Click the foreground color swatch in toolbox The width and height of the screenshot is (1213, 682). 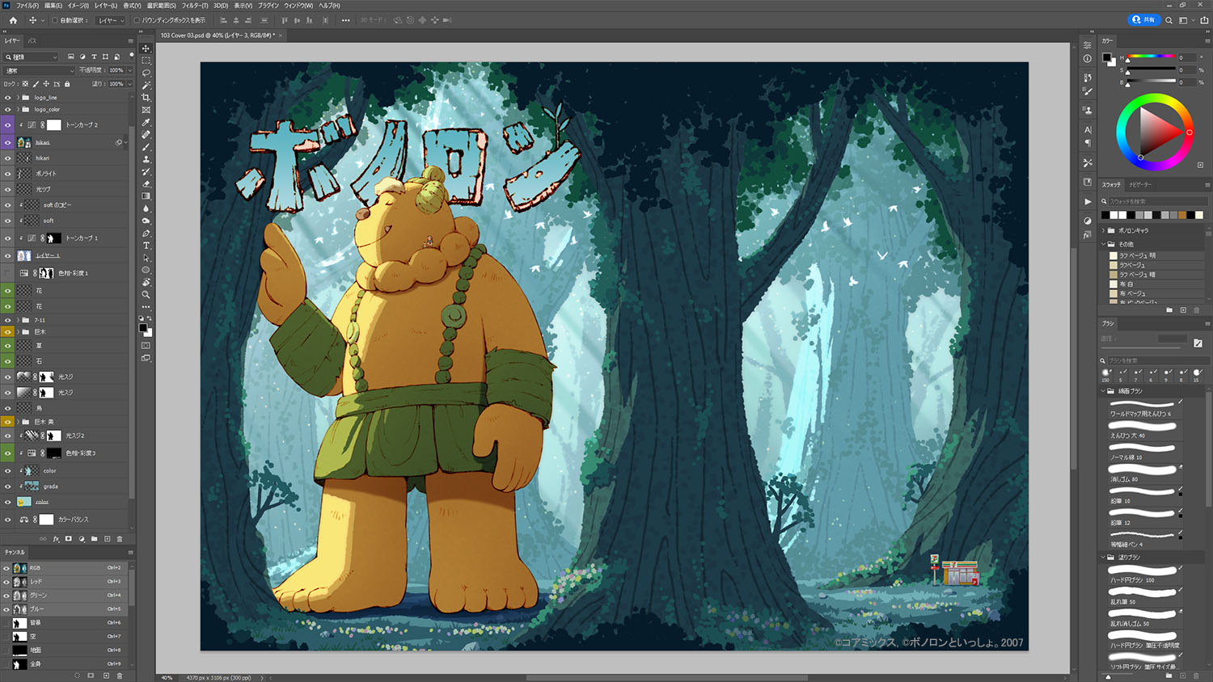[x=142, y=328]
